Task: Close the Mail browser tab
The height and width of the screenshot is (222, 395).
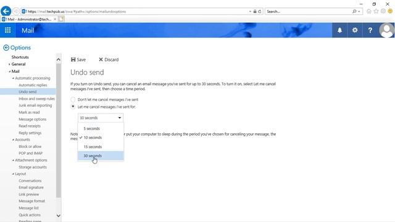Action: tap(55, 19)
